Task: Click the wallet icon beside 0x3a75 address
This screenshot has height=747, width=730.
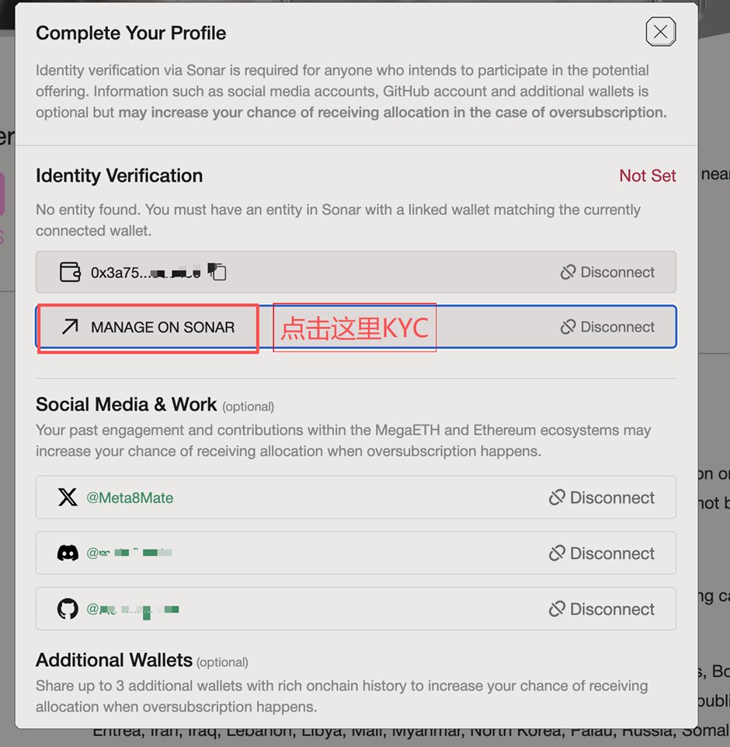Action: click(71, 272)
